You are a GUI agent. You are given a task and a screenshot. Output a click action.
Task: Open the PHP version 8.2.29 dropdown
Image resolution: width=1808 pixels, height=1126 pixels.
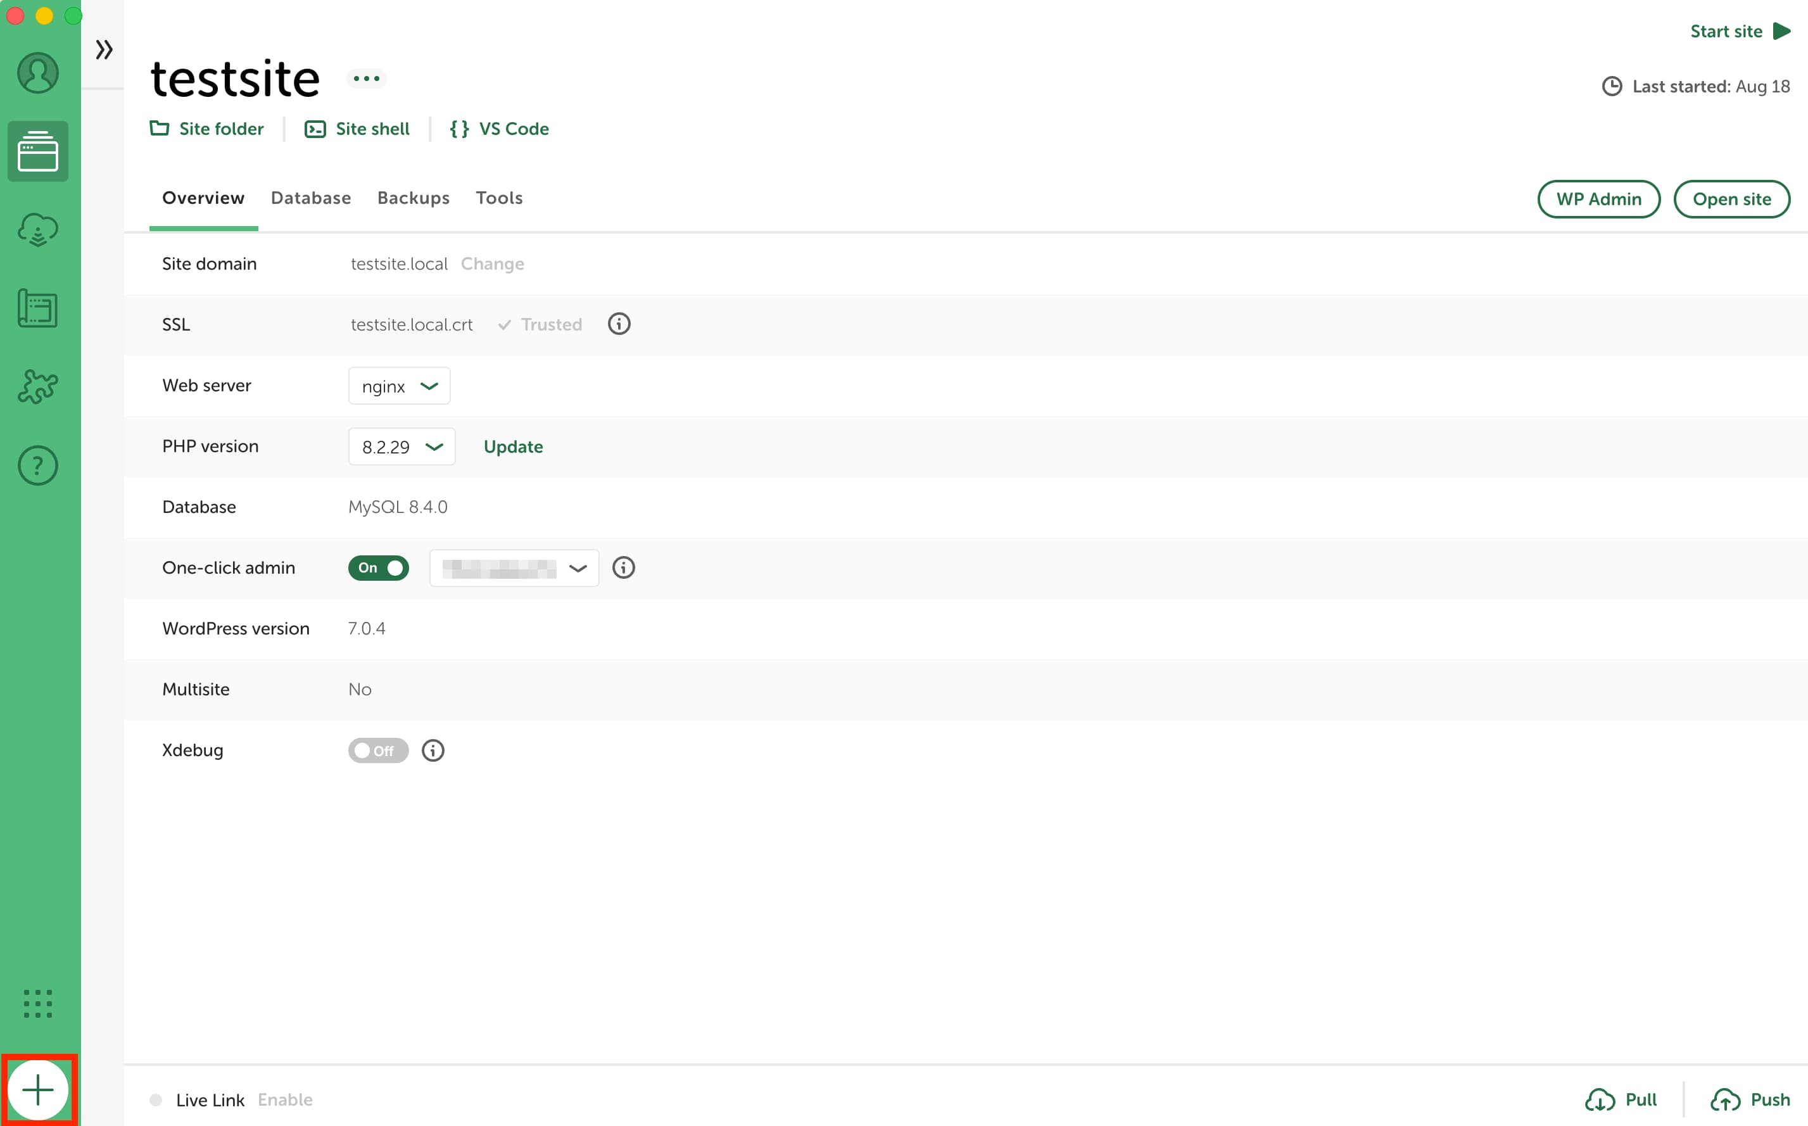401,447
